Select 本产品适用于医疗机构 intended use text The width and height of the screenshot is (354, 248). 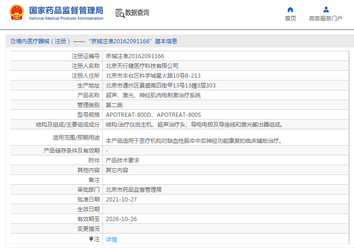[194, 141]
